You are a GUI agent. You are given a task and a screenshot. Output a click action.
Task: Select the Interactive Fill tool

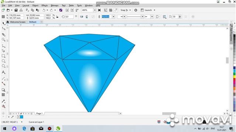pos(3,106)
